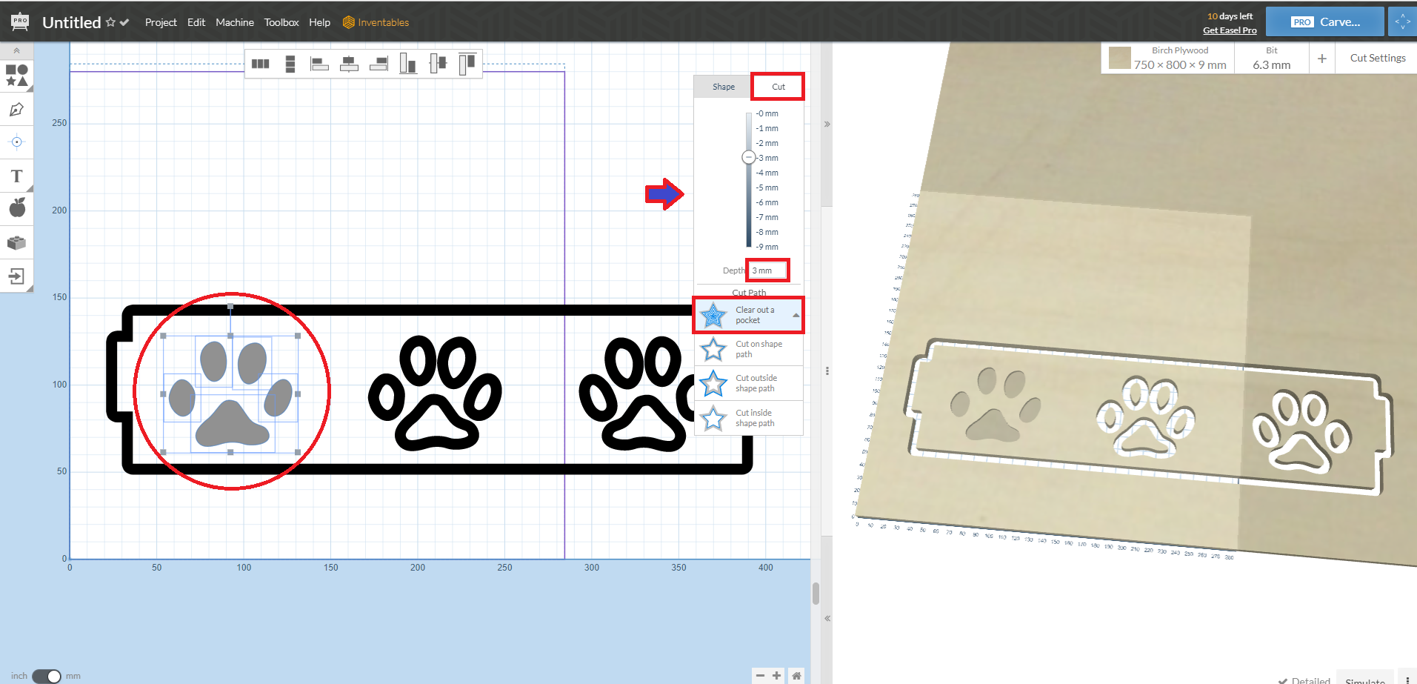Open the Toolbox menu
Viewport: 1417px width, 684px height.
pos(281,22)
